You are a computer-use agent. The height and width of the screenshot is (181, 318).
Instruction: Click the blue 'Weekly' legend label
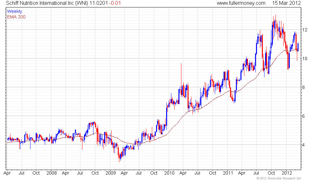[x=14, y=12]
